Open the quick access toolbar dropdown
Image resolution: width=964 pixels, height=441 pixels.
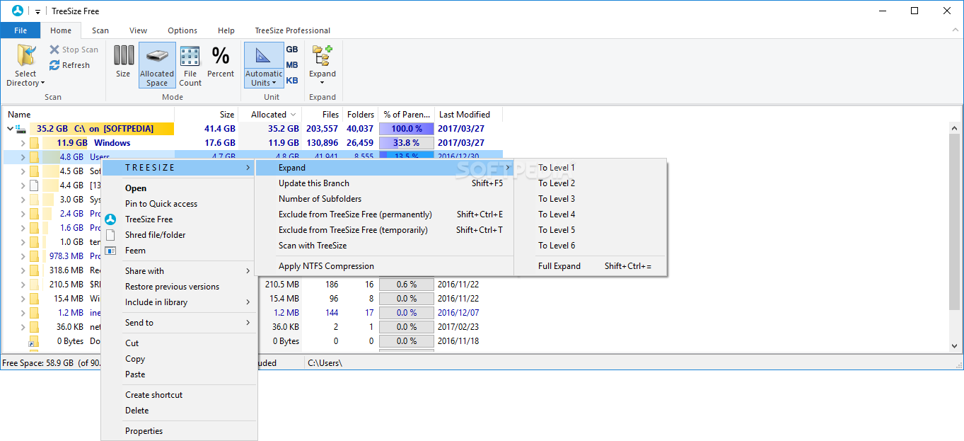pos(37,11)
